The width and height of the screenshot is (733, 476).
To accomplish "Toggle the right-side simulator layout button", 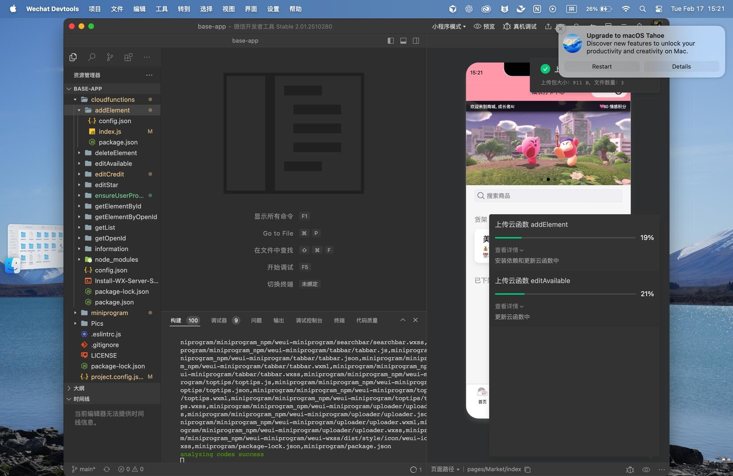I will (416, 41).
